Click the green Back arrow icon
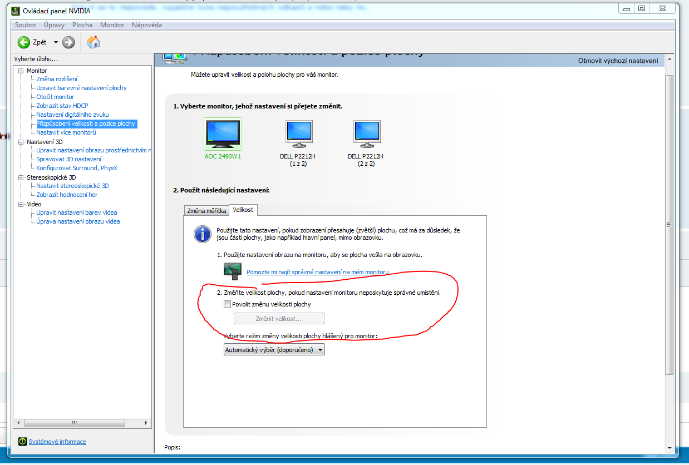Screen dimensions: 689x465 click(x=23, y=42)
